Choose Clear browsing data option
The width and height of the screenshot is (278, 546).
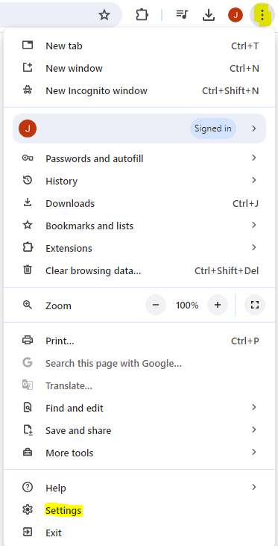click(139, 270)
